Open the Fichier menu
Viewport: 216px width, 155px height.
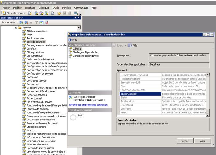[6, 8]
